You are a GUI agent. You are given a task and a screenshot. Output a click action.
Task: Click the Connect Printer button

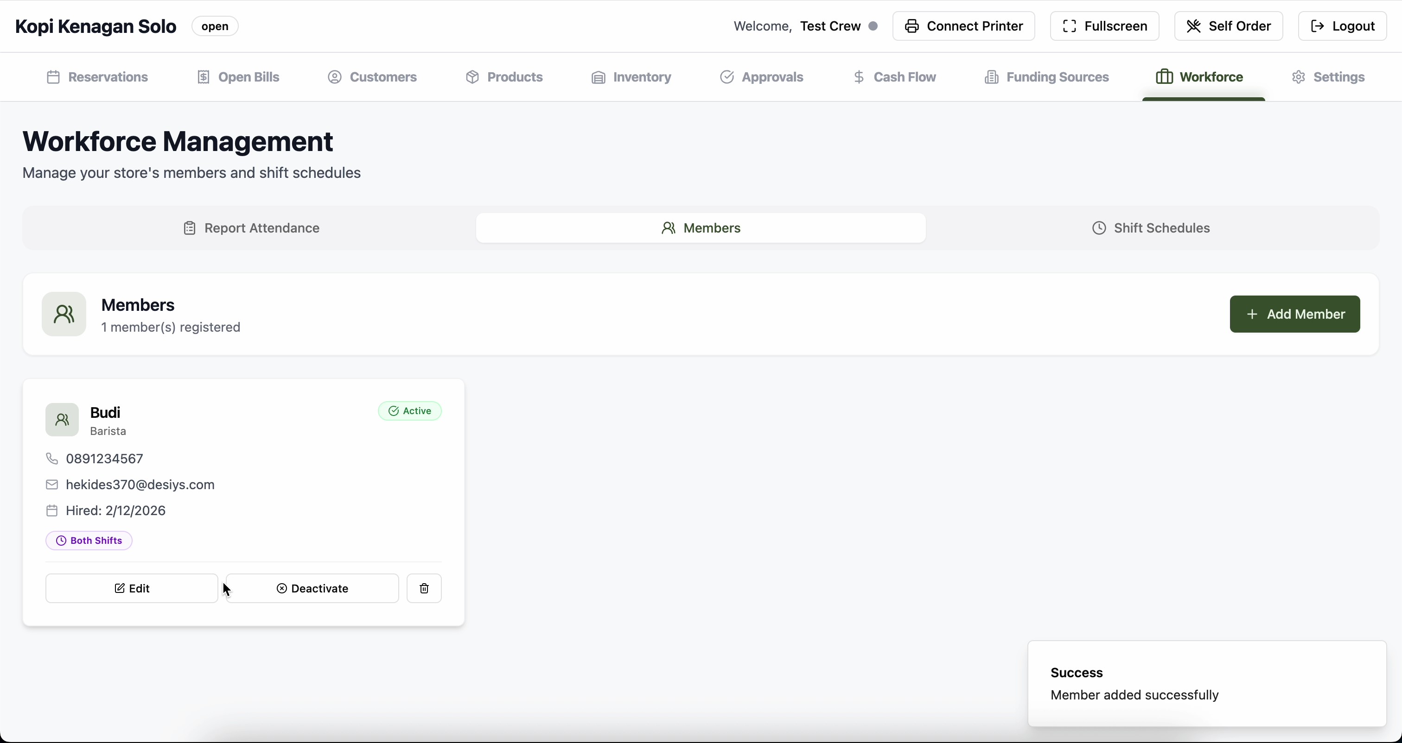963,26
